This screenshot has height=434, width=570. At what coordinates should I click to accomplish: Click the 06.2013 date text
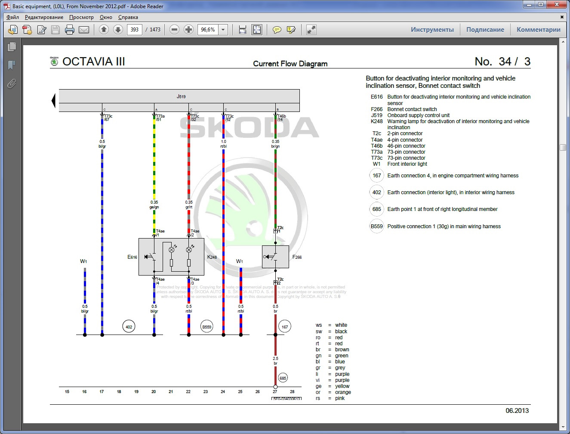(517, 411)
